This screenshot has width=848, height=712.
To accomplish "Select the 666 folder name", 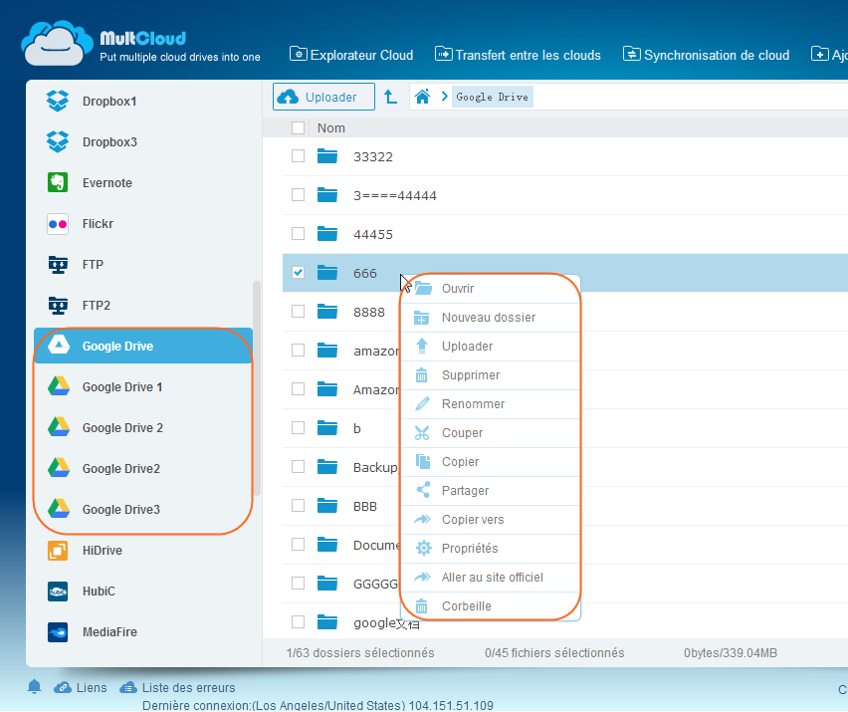I will (x=365, y=273).
